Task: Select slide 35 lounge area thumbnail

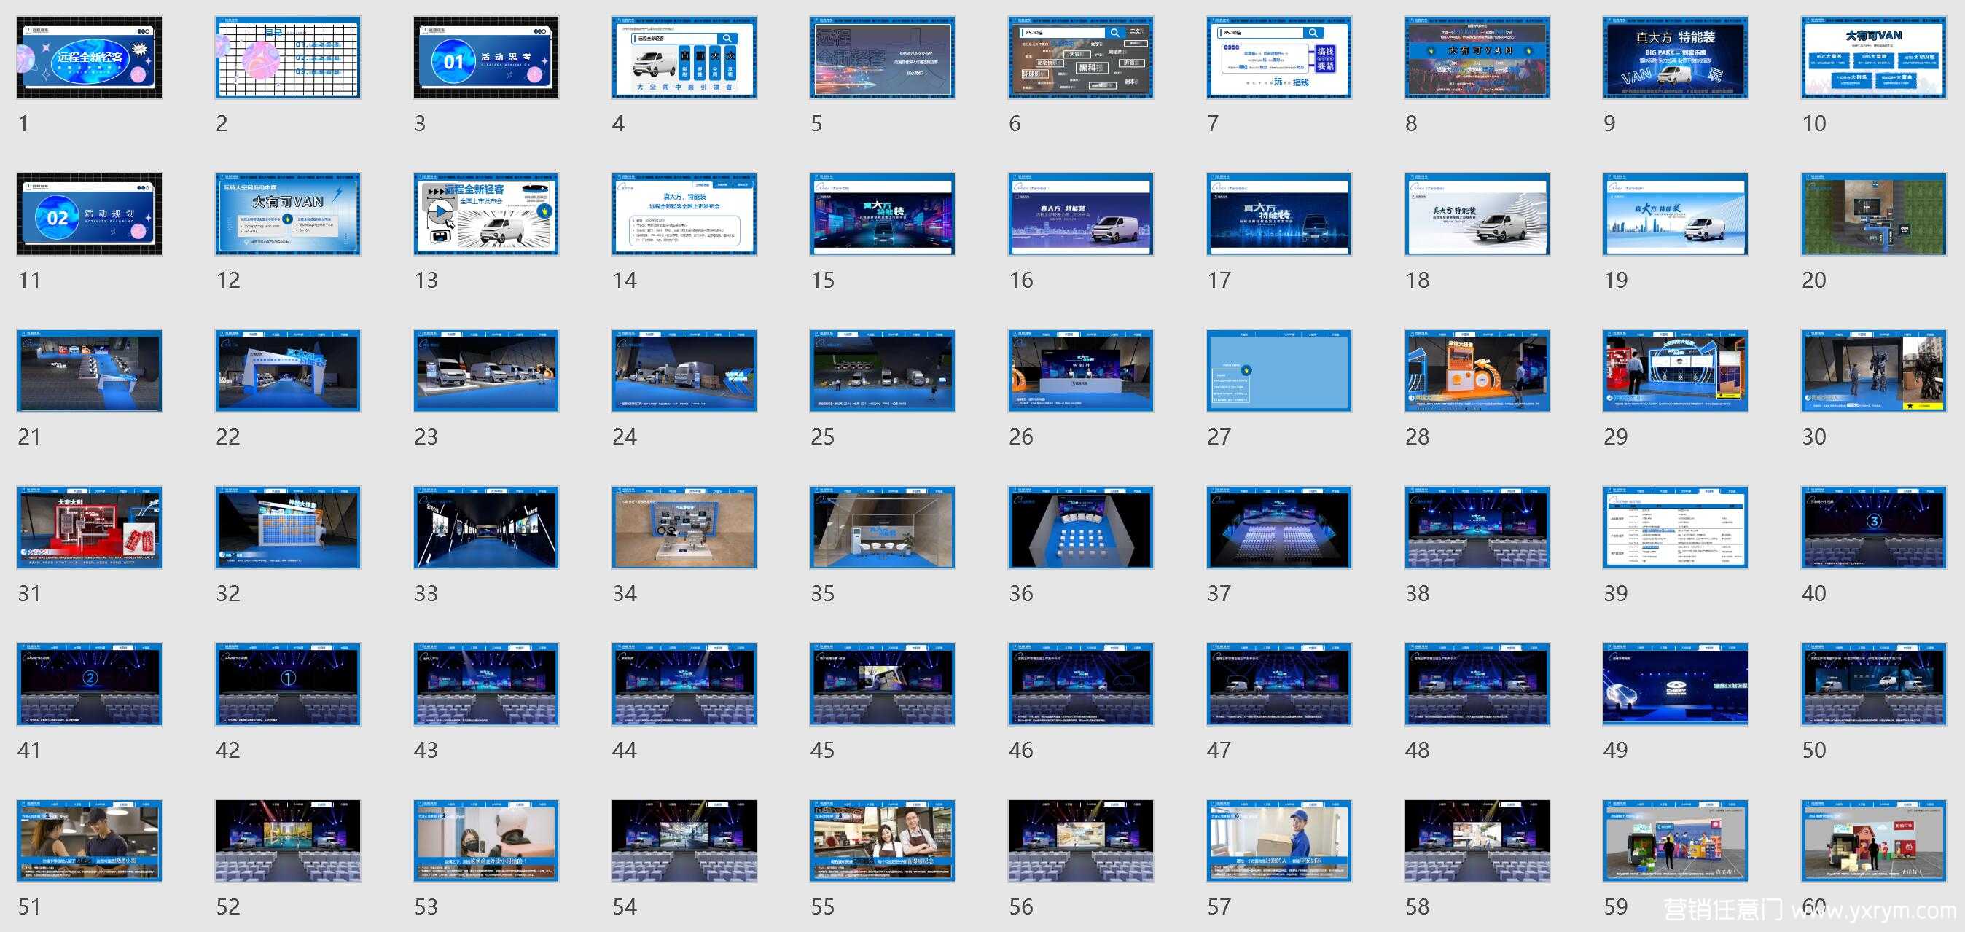Action: click(x=883, y=528)
